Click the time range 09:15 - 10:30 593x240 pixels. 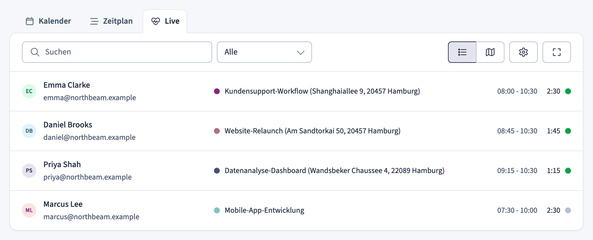click(x=517, y=170)
